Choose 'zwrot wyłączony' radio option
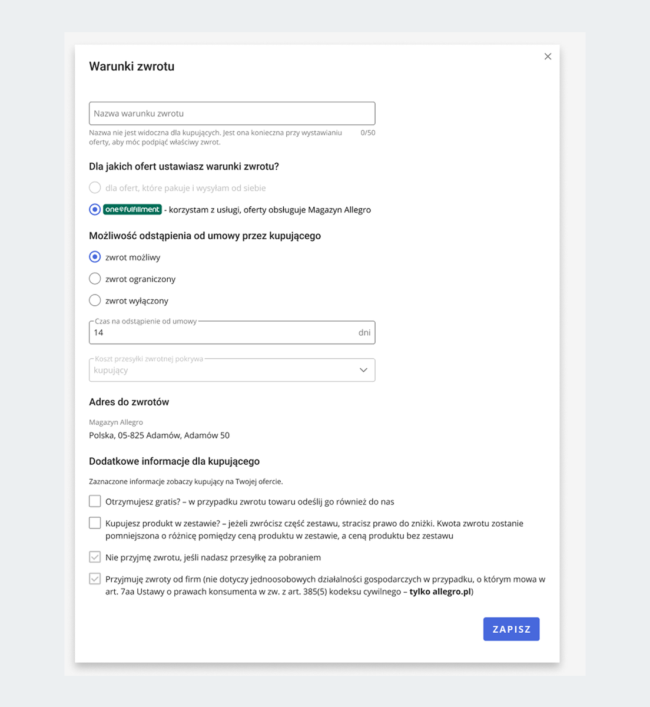The height and width of the screenshot is (707, 650). click(x=95, y=300)
